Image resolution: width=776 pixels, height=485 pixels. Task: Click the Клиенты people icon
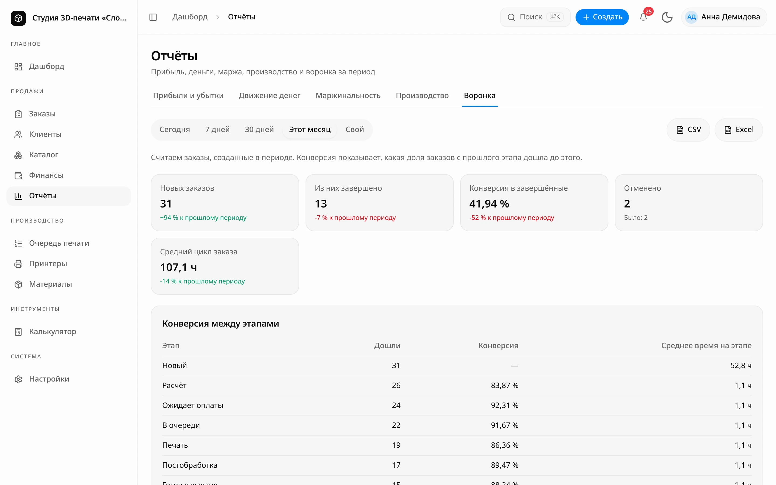(x=18, y=134)
